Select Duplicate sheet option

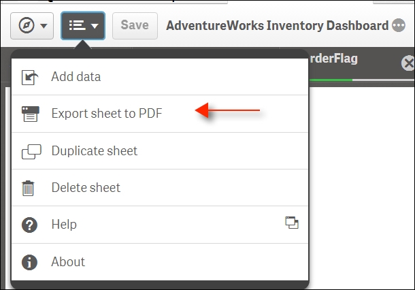point(160,150)
